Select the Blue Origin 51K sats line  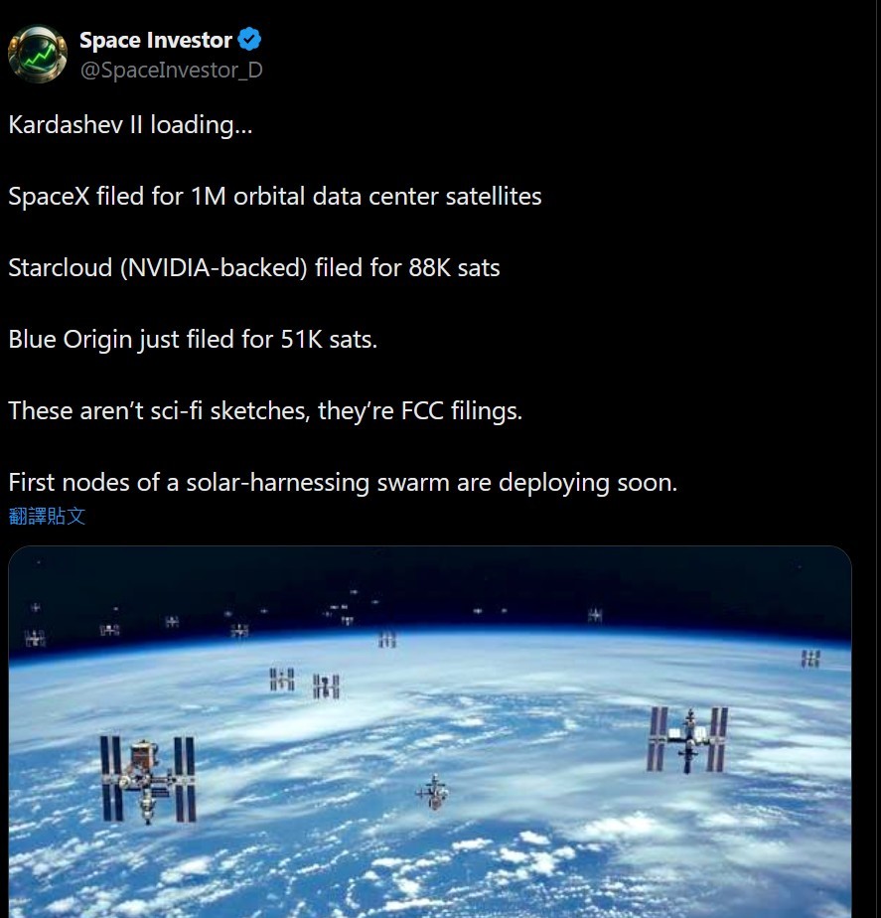pos(193,340)
